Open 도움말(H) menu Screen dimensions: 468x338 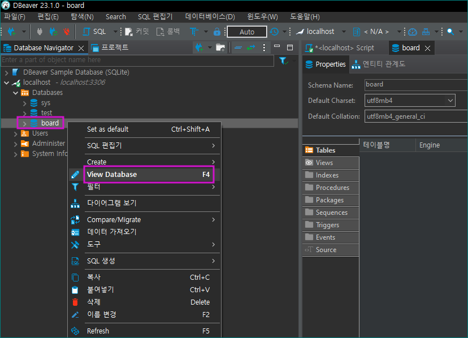tap(305, 17)
